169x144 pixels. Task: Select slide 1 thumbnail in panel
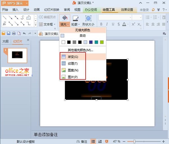17,55
